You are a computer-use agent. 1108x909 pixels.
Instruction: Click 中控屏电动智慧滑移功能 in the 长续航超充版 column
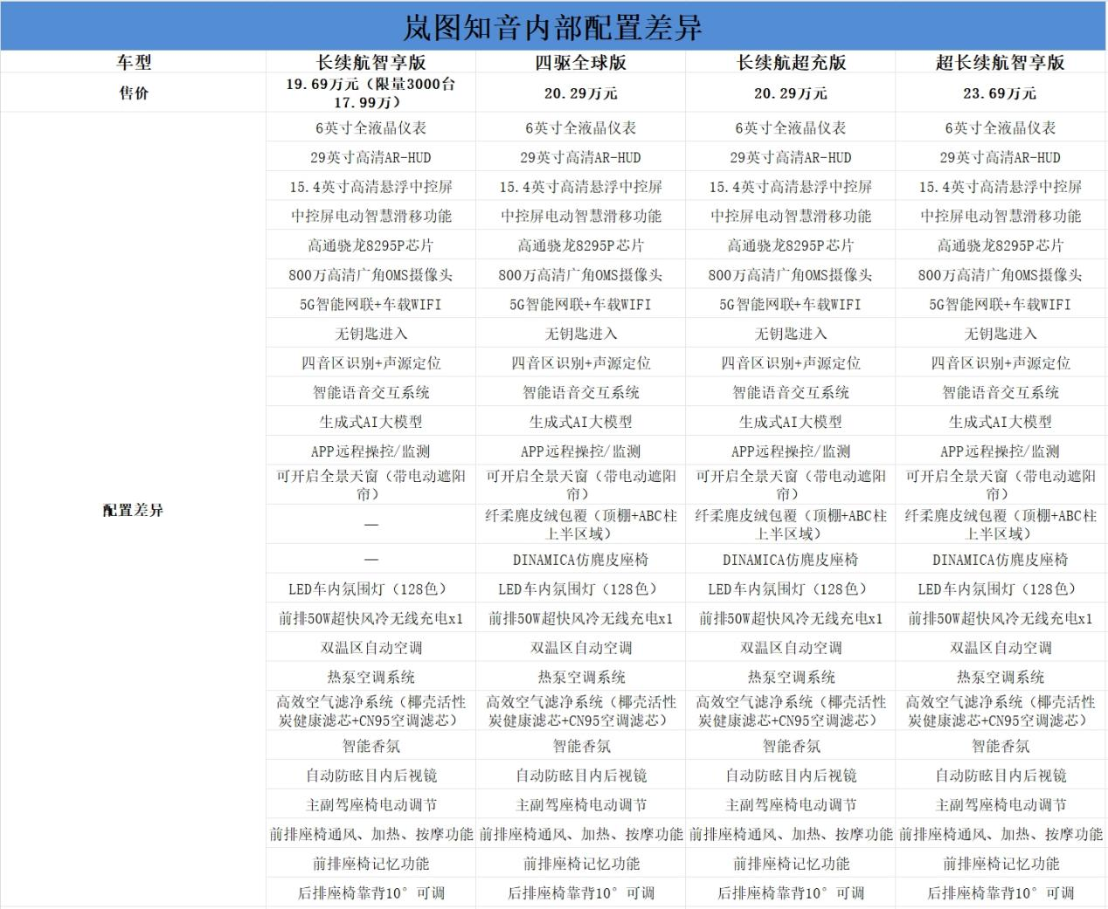pos(791,216)
